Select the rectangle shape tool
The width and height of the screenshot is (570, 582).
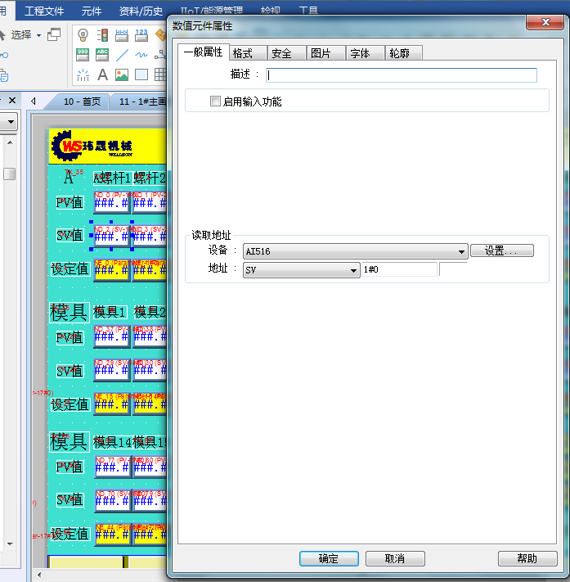[x=141, y=75]
